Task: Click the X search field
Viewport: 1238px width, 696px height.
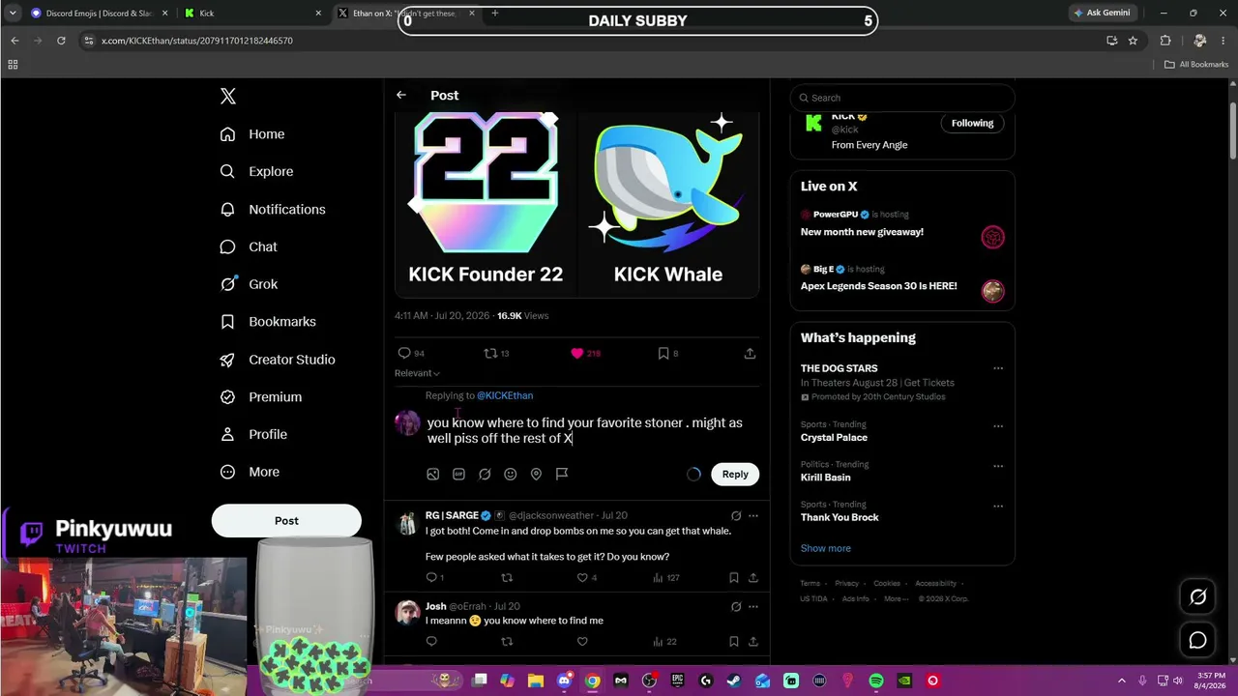Action: [x=902, y=98]
